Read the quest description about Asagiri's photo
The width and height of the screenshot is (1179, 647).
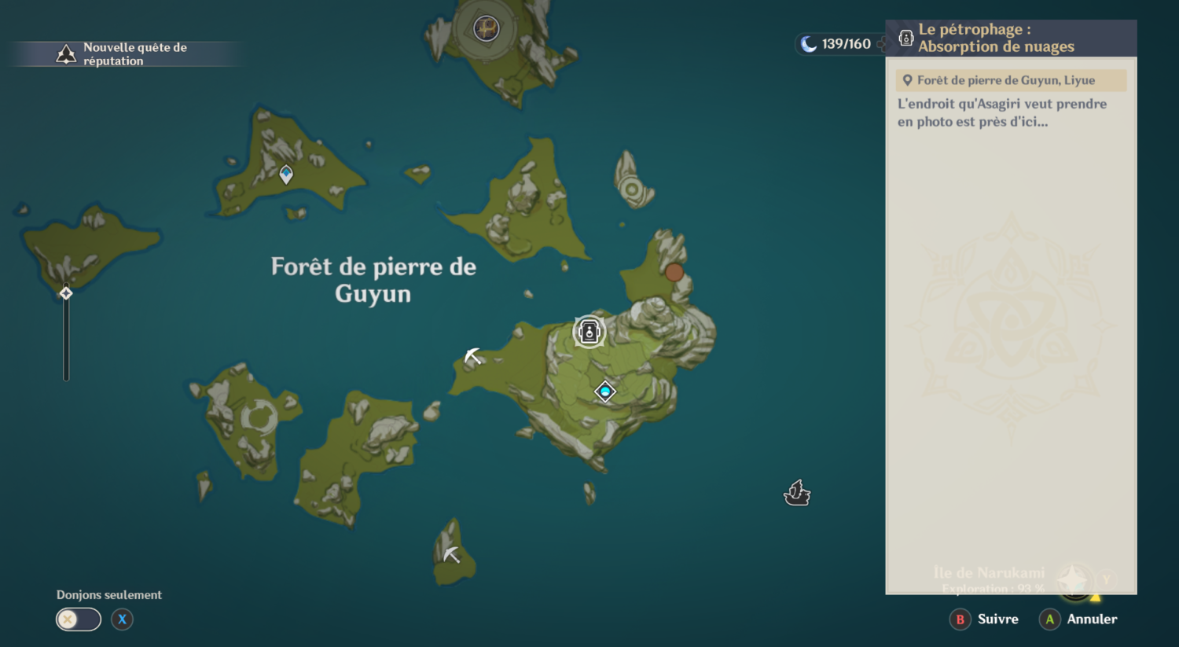coord(1002,112)
